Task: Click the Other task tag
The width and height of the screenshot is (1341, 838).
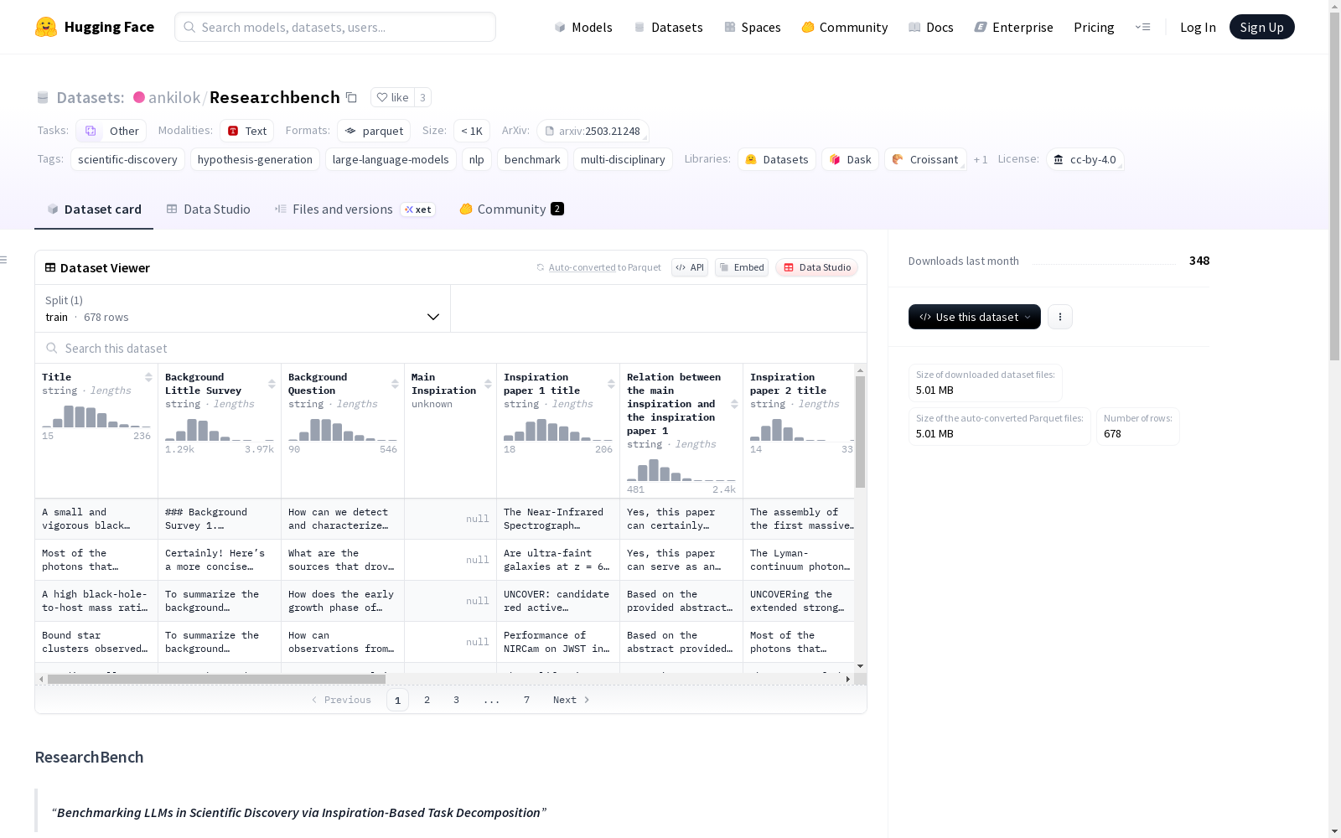Action: [111, 131]
